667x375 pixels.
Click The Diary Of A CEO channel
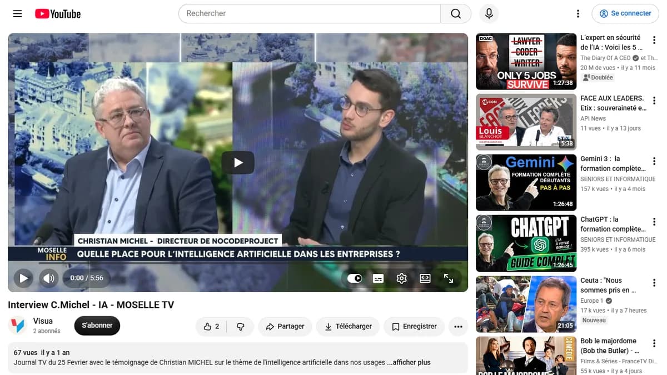(x=605, y=58)
